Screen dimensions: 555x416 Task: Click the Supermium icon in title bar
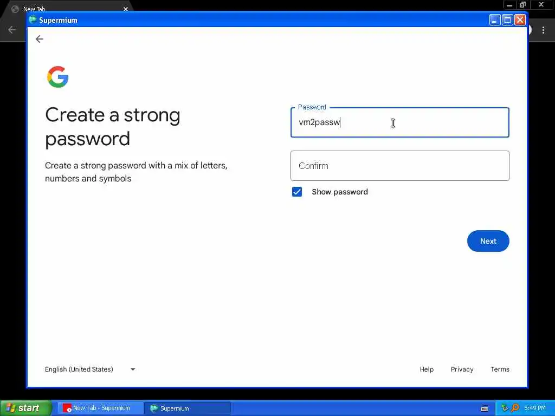(x=33, y=20)
